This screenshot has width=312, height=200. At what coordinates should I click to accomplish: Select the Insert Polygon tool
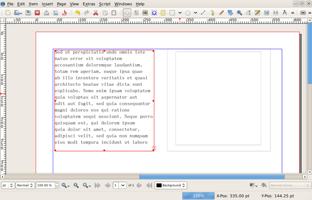coord(188,13)
